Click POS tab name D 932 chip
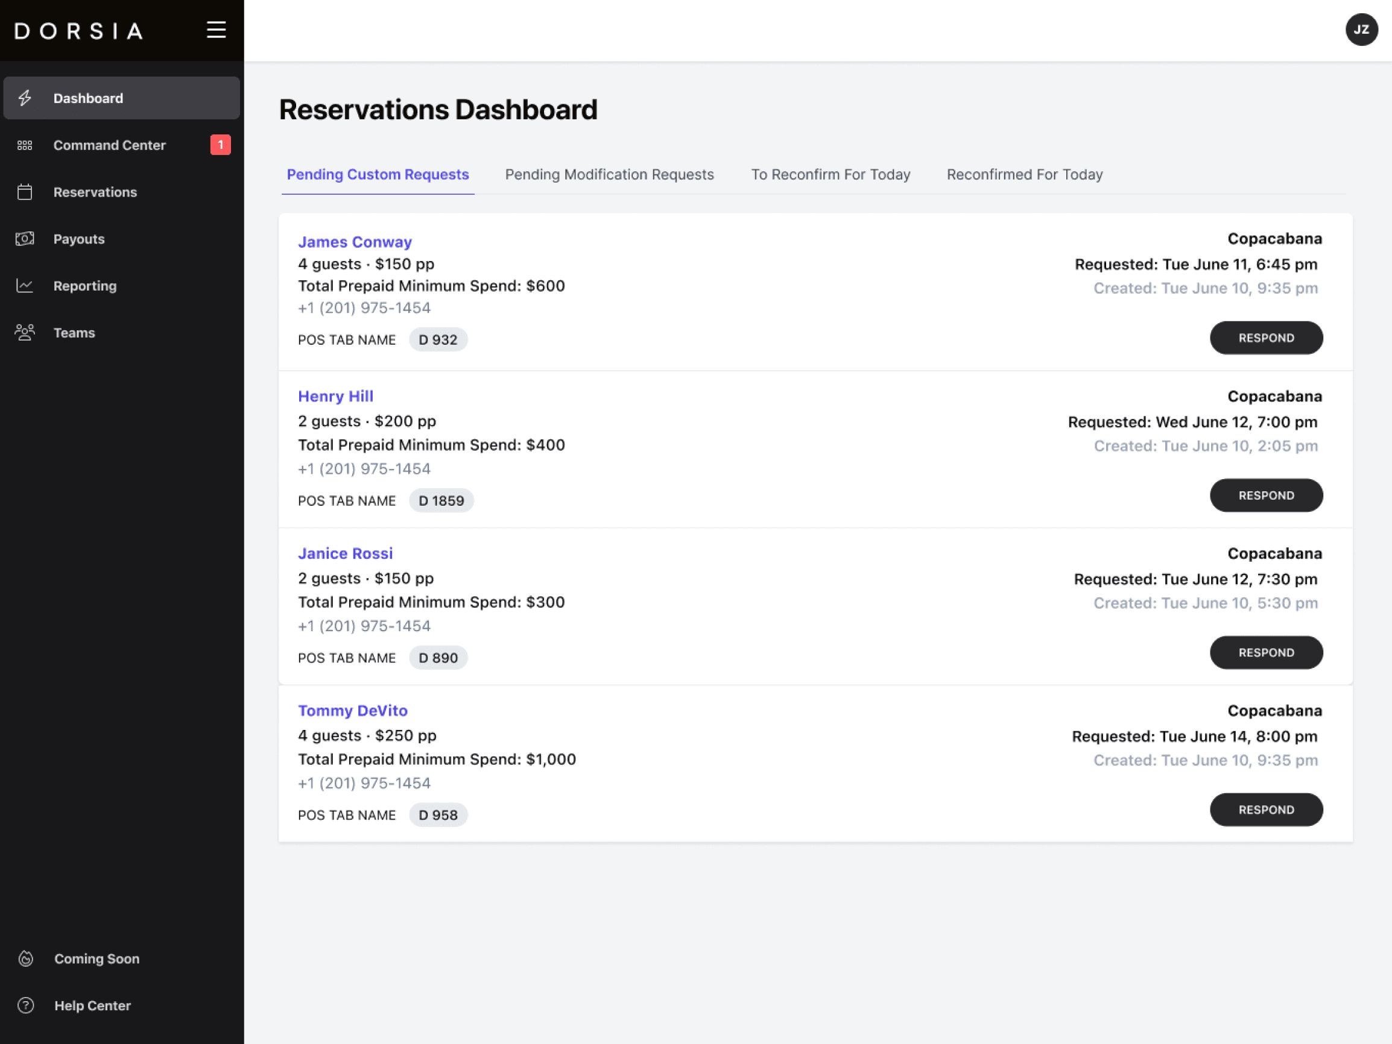This screenshot has height=1044, width=1392. [x=438, y=339]
